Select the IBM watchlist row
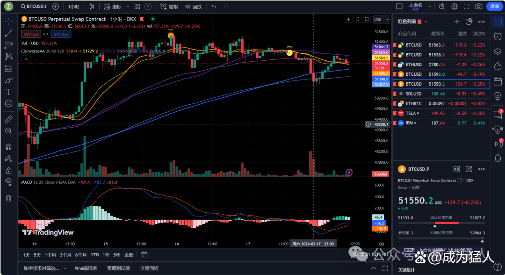The width and height of the screenshot is (505, 275). 441,123
